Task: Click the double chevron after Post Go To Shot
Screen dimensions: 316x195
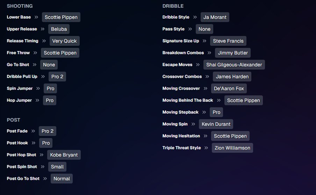Action: click(45, 179)
